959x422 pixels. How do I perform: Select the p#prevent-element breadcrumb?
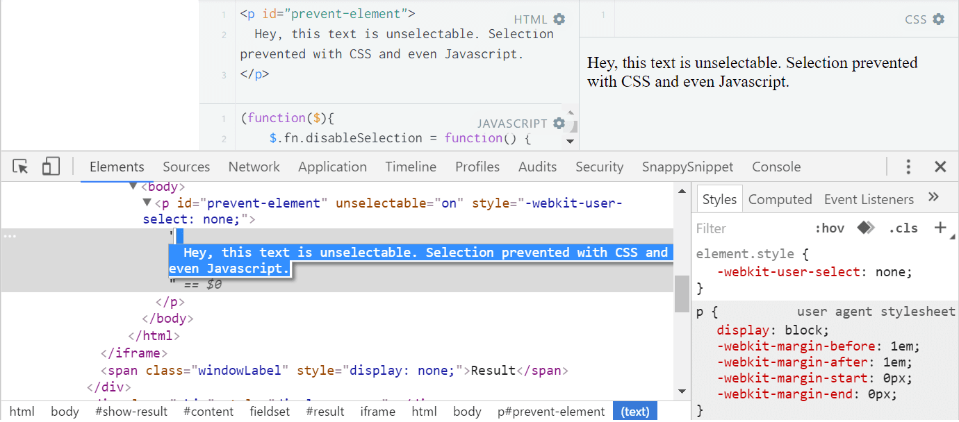(x=551, y=412)
